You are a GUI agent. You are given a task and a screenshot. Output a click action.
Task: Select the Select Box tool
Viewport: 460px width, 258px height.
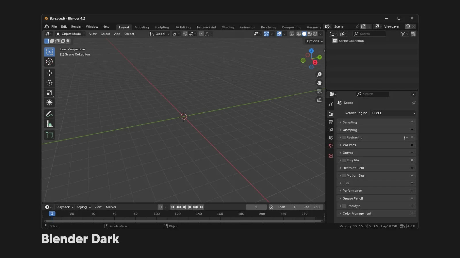[49, 52]
